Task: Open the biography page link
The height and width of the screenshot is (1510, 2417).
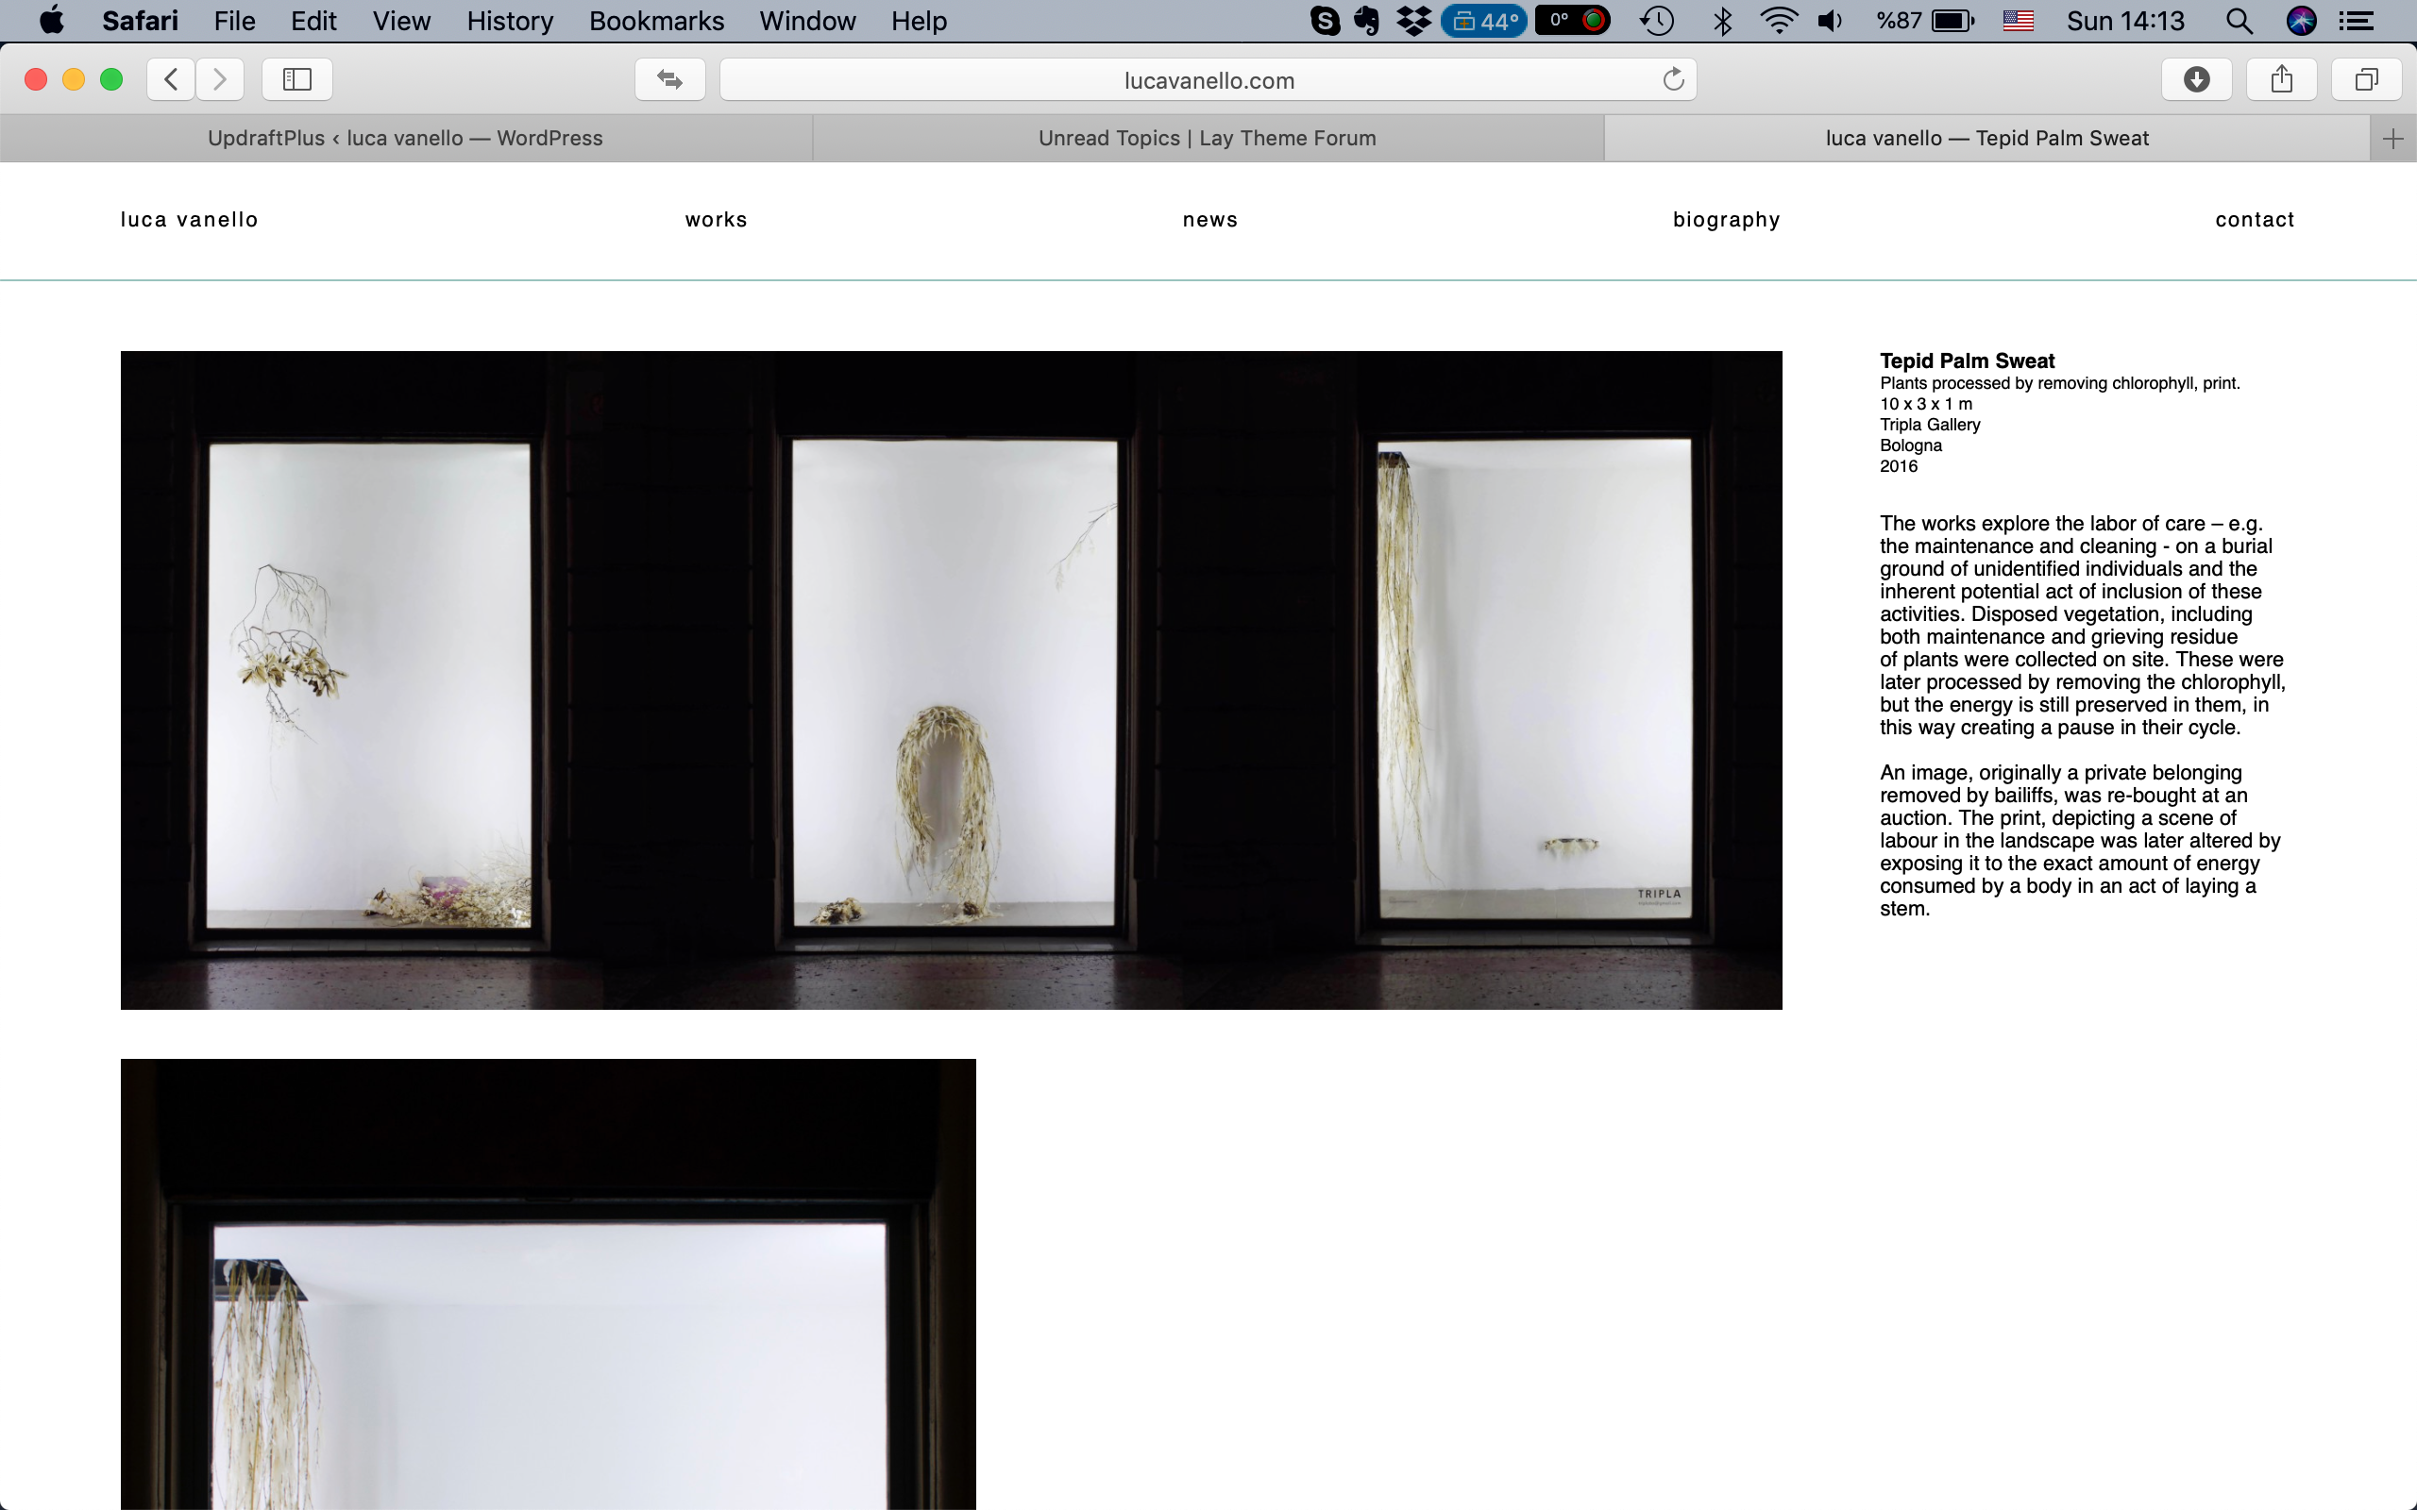Action: coord(1726,220)
